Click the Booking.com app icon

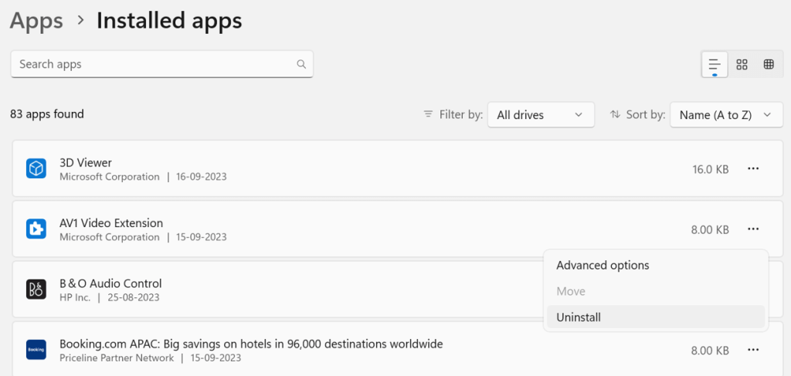[x=36, y=350]
